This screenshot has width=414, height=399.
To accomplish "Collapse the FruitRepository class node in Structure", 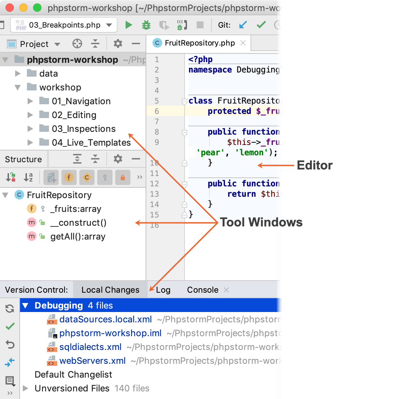I will pyautogui.click(x=5, y=195).
